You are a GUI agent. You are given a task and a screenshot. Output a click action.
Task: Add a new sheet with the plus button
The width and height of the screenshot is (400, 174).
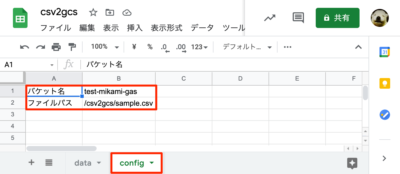31,163
